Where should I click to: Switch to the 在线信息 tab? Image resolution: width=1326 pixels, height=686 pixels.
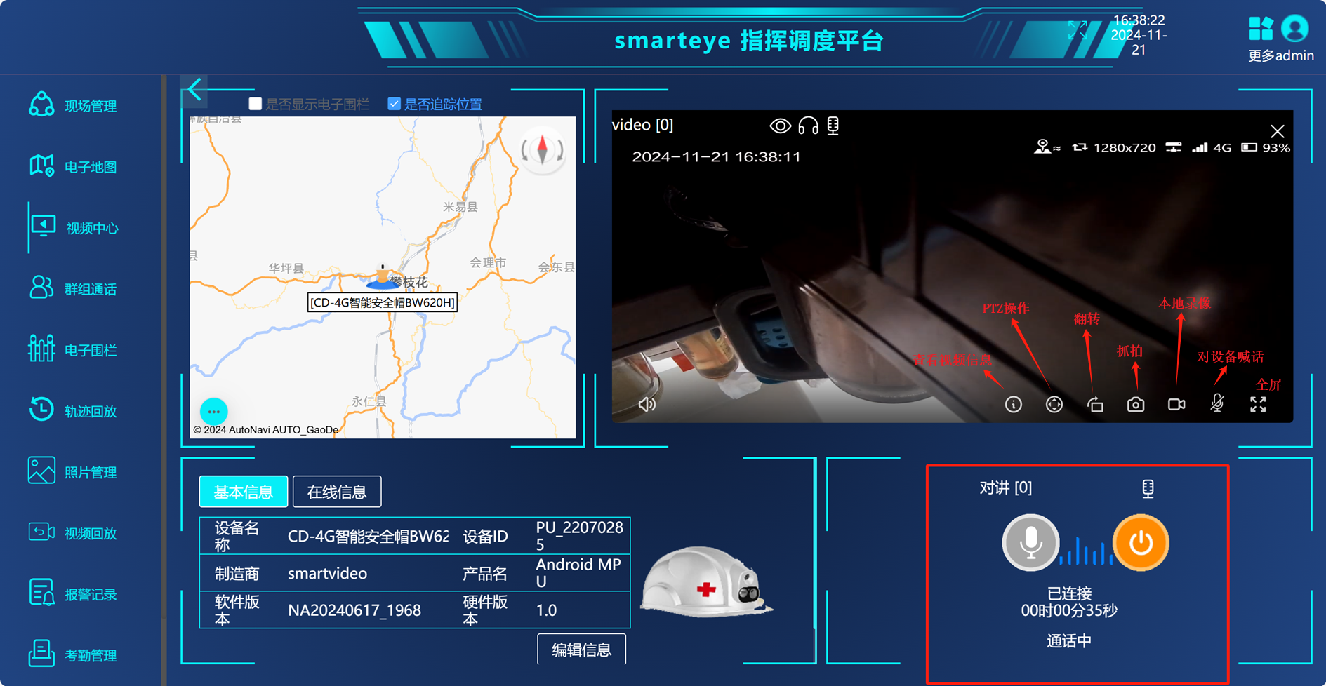[x=337, y=492]
